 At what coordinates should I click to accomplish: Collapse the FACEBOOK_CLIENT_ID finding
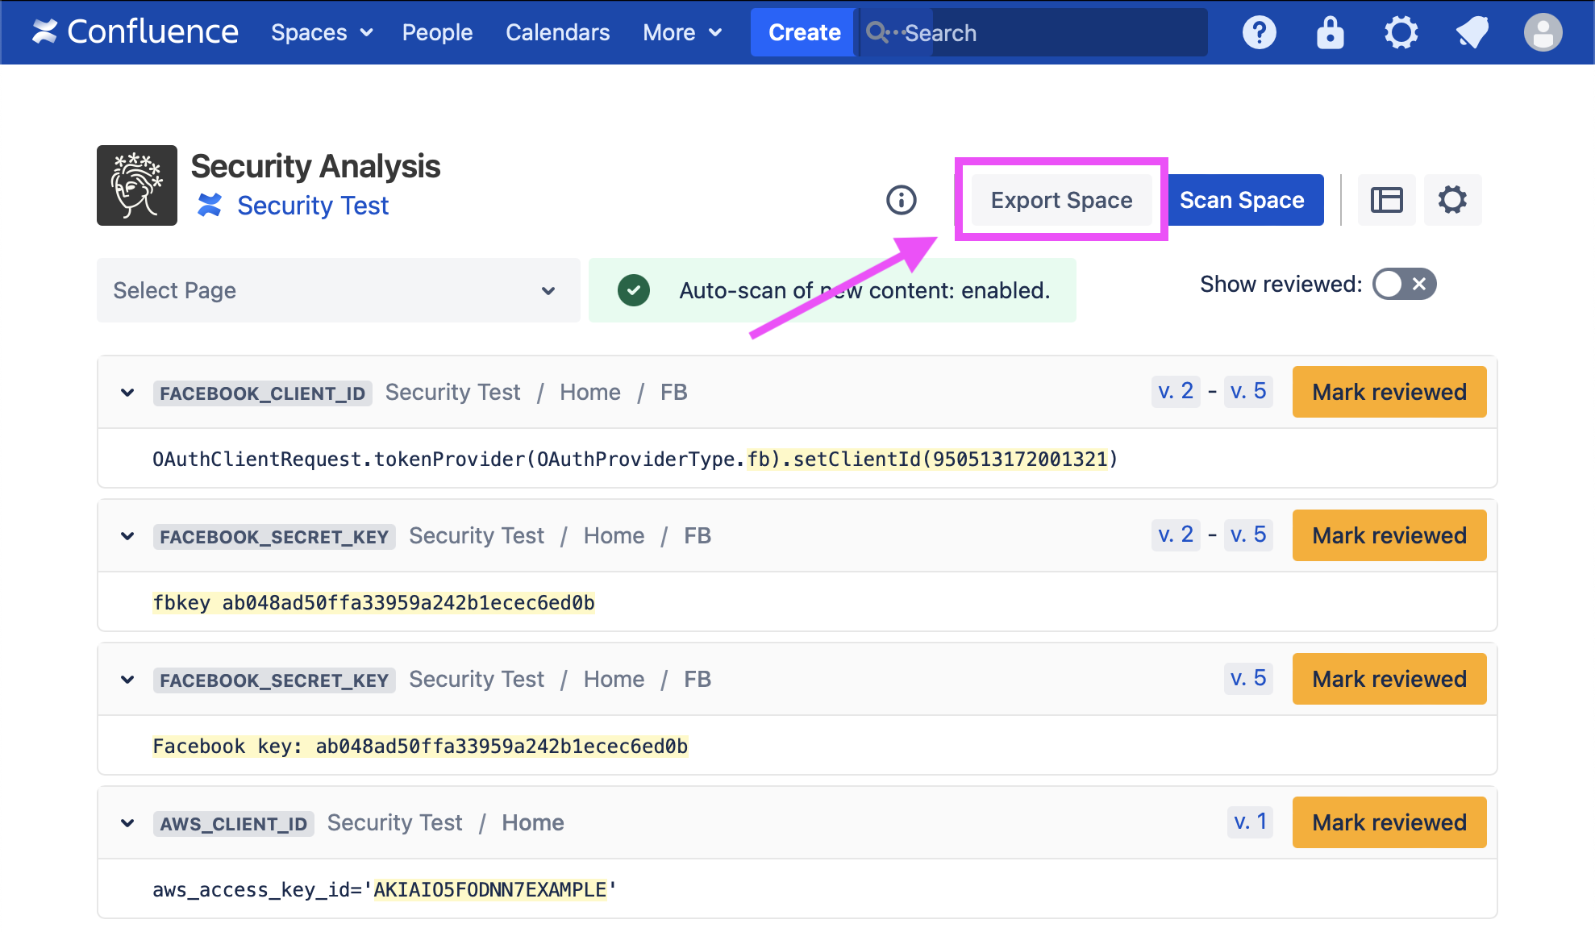pyautogui.click(x=127, y=393)
